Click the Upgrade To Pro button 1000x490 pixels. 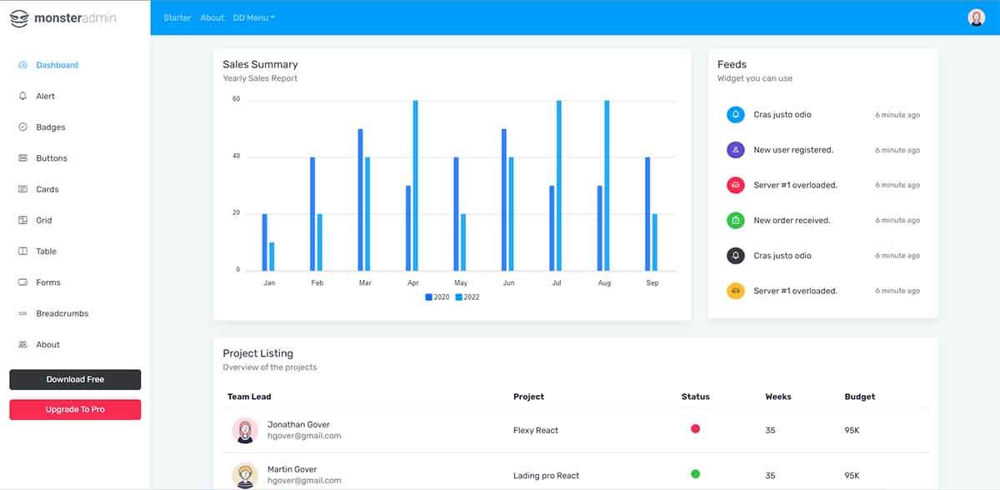pyautogui.click(x=74, y=409)
